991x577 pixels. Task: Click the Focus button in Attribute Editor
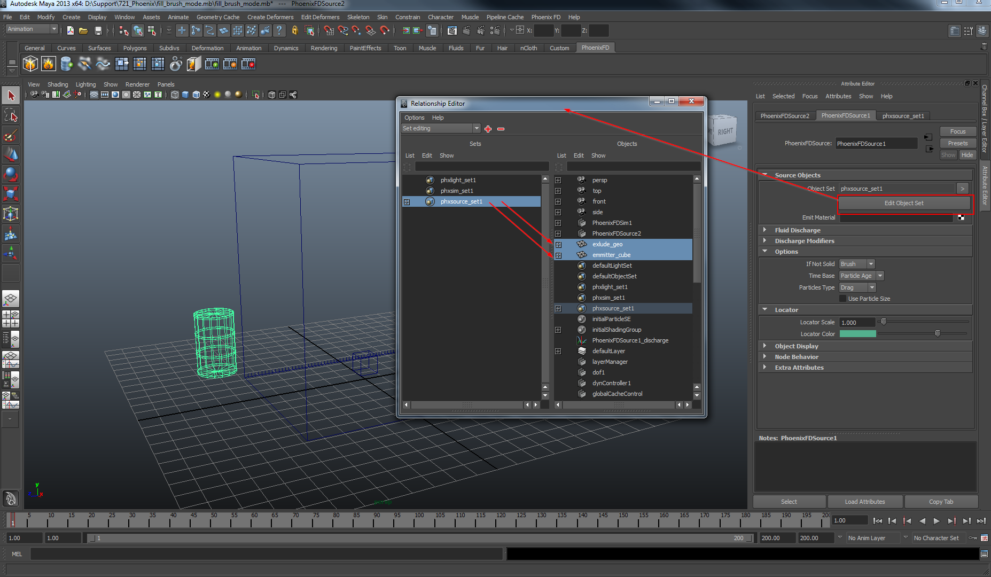pos(958,131)
